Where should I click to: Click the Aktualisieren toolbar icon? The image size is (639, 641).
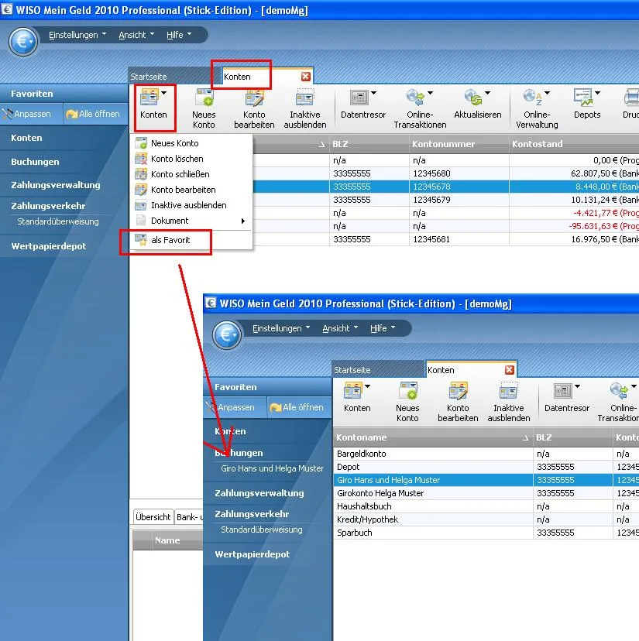tap(473, 98)
